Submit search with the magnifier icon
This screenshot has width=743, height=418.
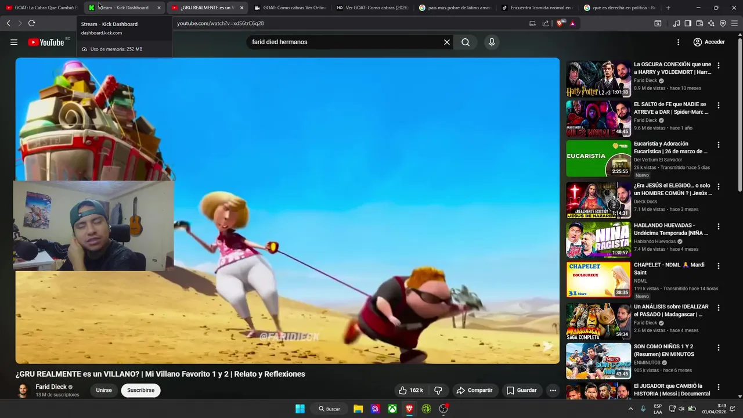466,42
